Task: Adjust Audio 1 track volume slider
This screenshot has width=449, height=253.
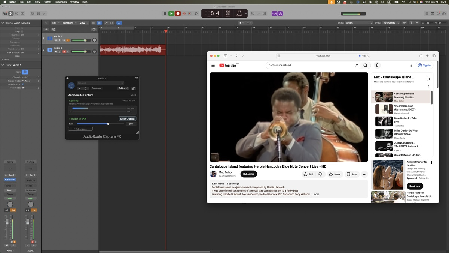Action: coord(80,40)
